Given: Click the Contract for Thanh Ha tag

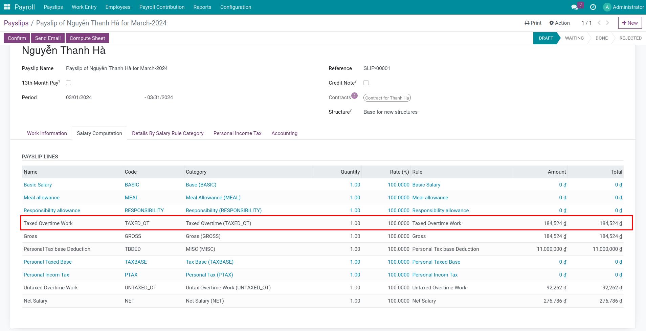Looking at the screenshot, I should [x=387, y=98].
